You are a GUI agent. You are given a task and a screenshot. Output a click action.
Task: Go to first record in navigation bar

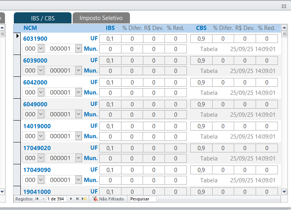37,199
